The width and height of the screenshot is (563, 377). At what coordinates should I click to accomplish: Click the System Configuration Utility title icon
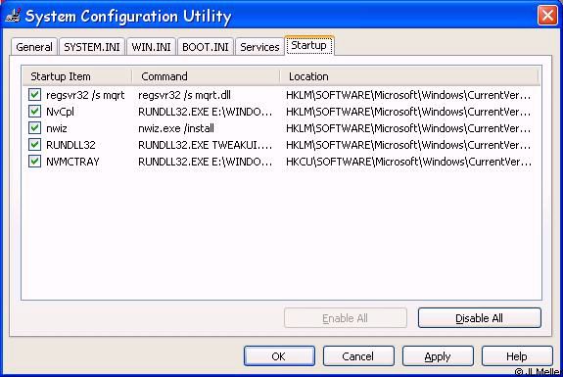click(13, 16)
